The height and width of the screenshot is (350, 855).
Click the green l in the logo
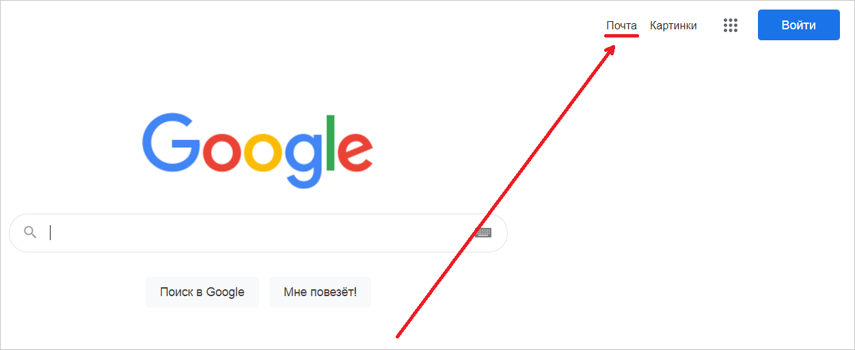tap(331, 143)
